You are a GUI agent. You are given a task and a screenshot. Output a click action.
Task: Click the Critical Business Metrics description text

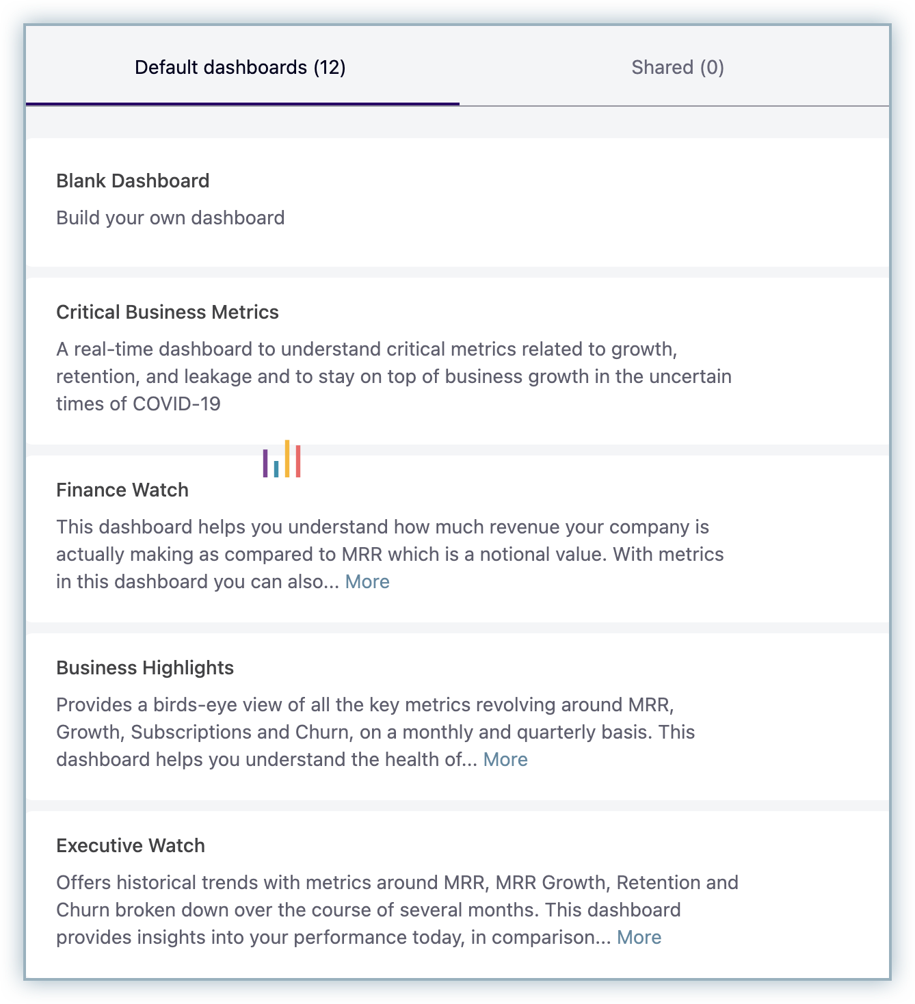[393, 376]
